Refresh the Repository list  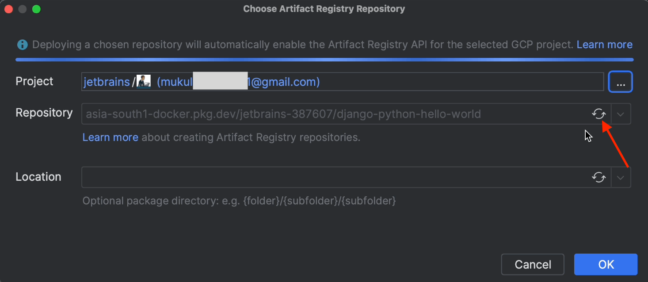pos(598,114)
